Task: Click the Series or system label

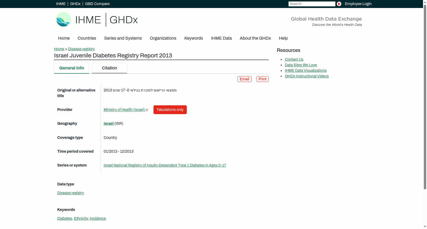Action: point(72,165)
